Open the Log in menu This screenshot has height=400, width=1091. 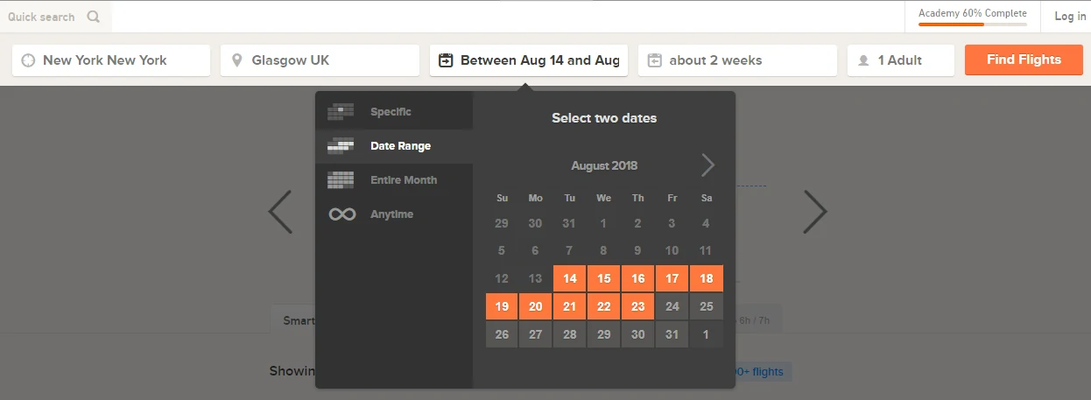coord(1069,17)
